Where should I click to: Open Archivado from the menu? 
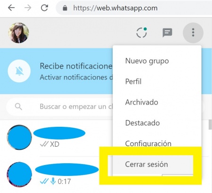click(x=157, y=102)
